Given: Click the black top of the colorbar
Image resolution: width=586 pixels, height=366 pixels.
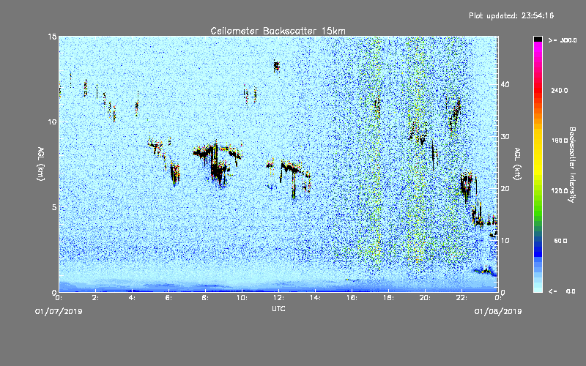Looking at the screenshot, I should click(538, 39).
